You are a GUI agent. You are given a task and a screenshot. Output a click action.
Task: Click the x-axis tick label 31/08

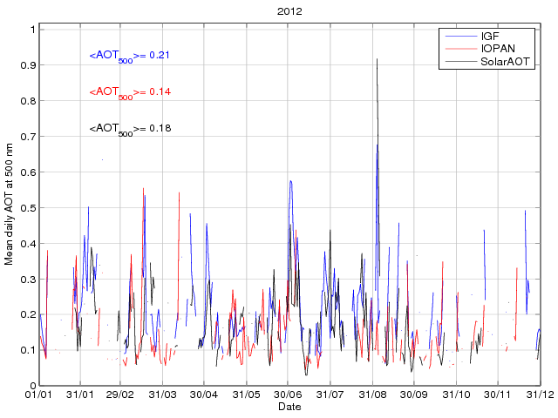(x=372, y=394)
